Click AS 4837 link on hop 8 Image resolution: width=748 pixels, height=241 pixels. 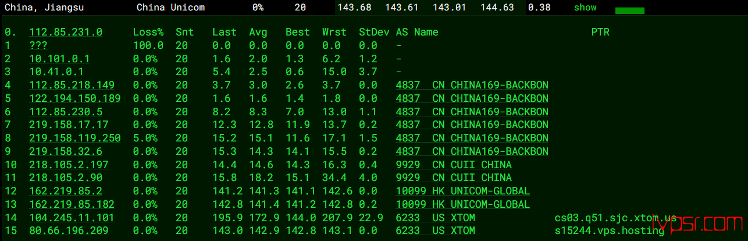pyautogui.click(x=472, y=138)
